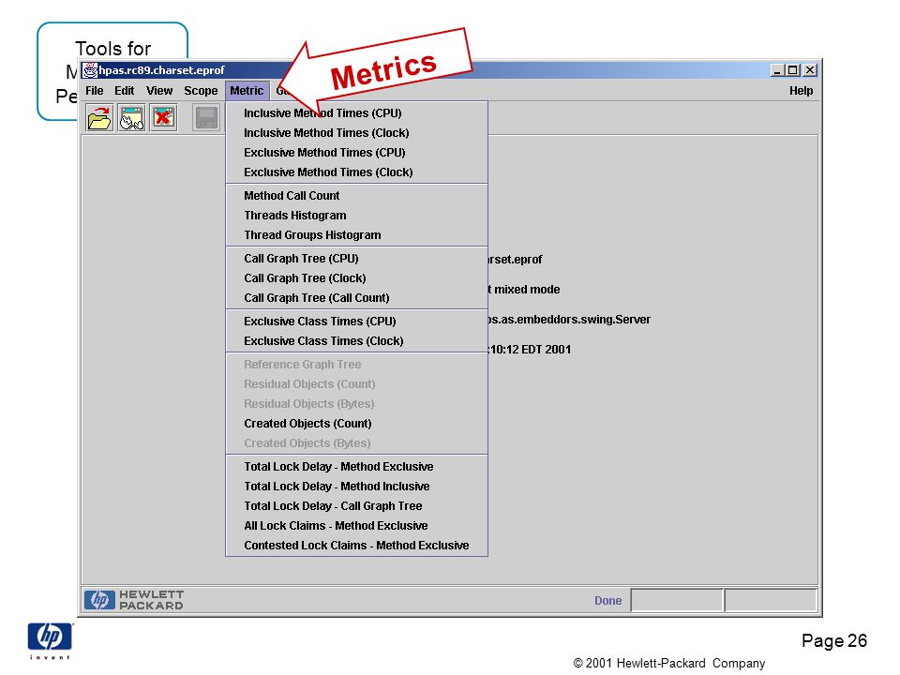Click the title bar application icon
Screen dimensions: 900x675
[90, 70]
